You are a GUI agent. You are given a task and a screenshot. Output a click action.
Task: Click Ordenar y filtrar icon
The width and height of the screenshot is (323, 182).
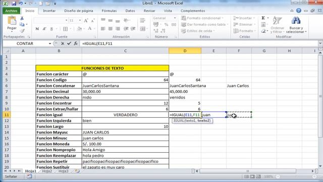click(x=277, y=21)
